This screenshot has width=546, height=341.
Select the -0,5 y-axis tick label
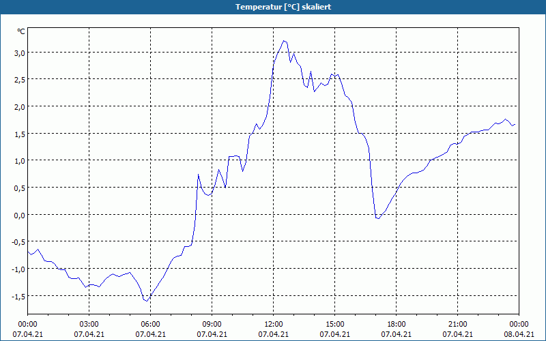19,242
